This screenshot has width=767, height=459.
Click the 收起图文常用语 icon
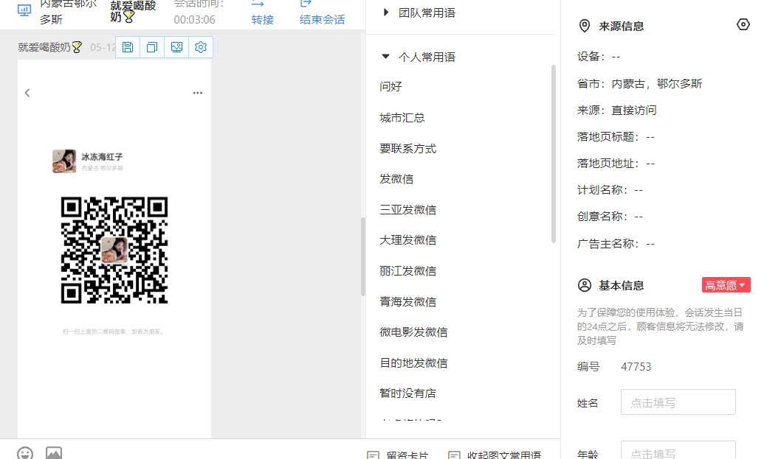tap(454, 455)
